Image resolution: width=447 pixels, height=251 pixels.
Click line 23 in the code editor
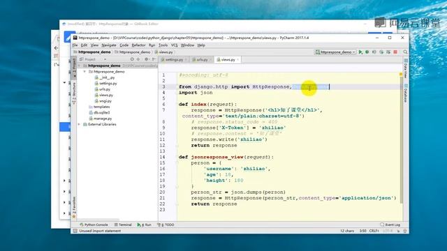(x=289, y=210)
